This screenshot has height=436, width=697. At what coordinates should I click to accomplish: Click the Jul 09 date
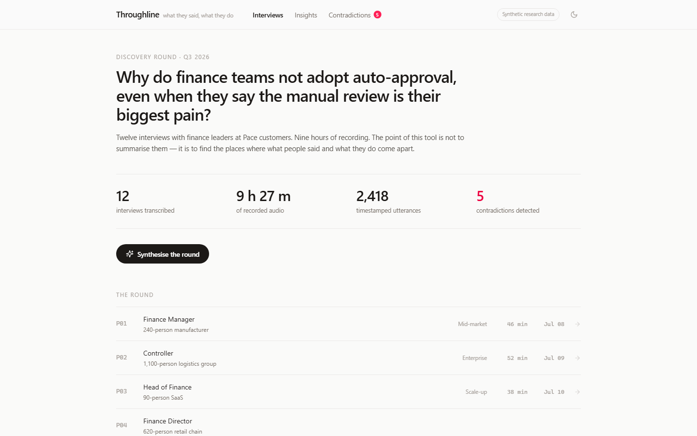(554, 358)
